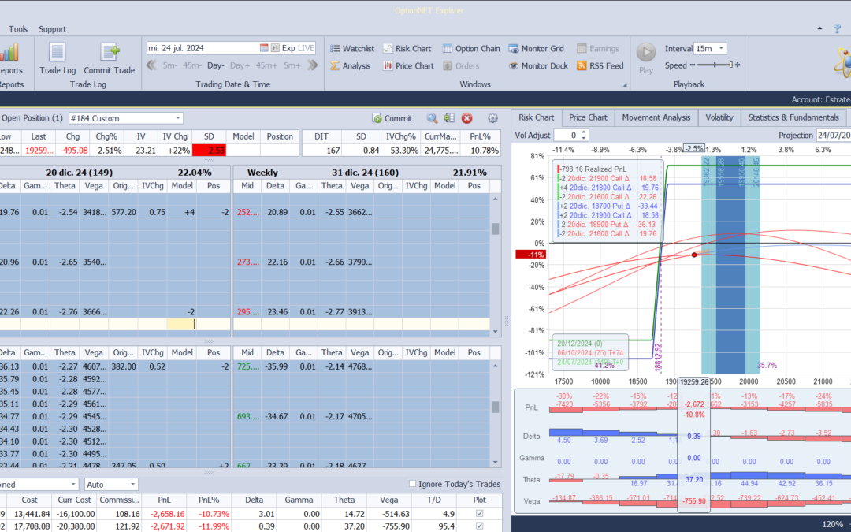Open the calendar picker in the date field

264,48
